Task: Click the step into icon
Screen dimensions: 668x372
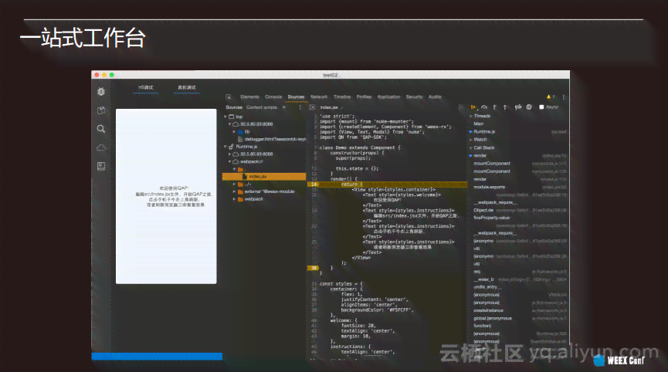Action: click(x=494, y=107)
